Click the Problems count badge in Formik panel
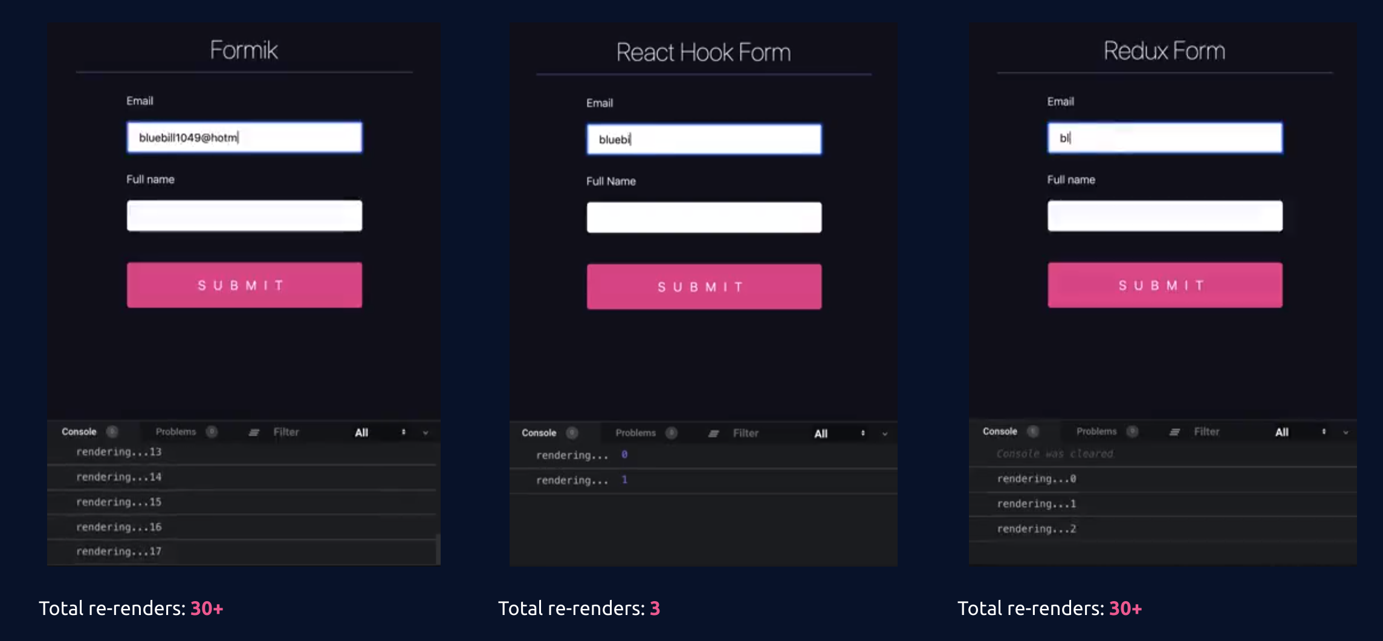Viewport: 1383px width, 641px height. (212, 432)
